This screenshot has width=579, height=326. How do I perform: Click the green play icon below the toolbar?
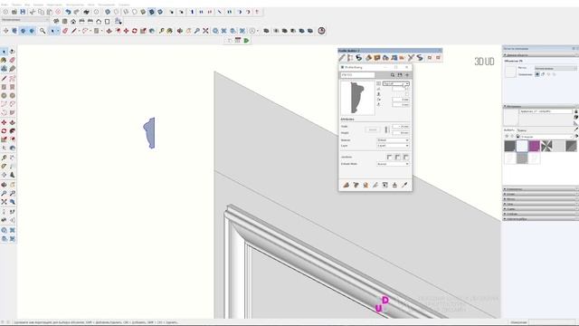click(x=246, y=40)
